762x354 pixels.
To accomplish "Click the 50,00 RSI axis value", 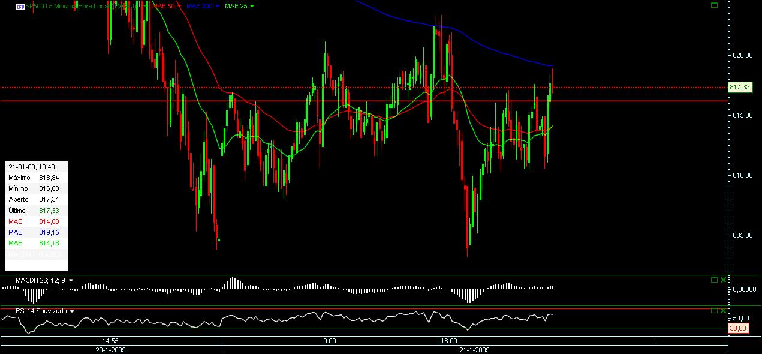I will [741, 318].
